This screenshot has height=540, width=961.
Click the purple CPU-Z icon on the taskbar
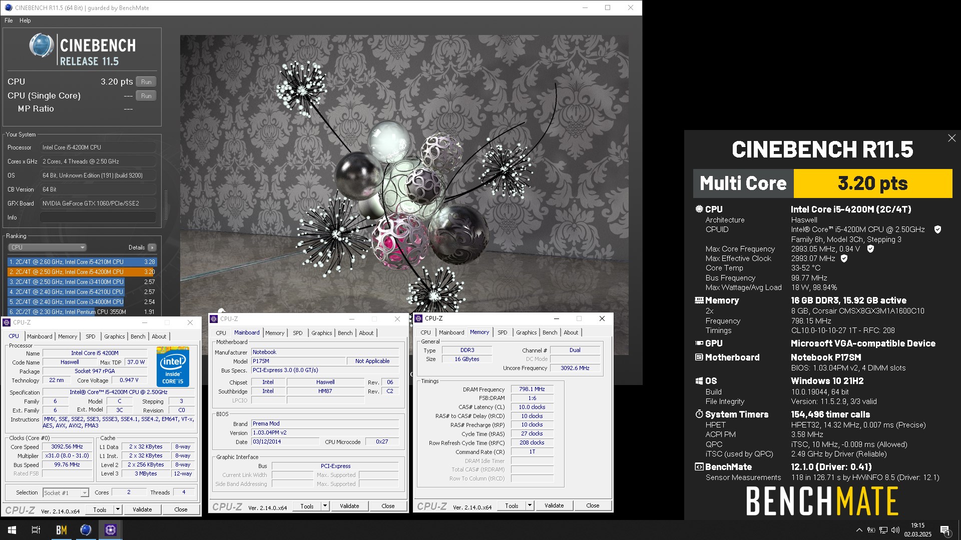pos(111,530)
